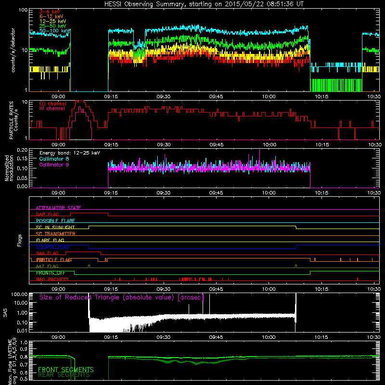Click the BAD_PACKETS flag label
The height and width of the screenshot is (385, 385).
point(52,279)
